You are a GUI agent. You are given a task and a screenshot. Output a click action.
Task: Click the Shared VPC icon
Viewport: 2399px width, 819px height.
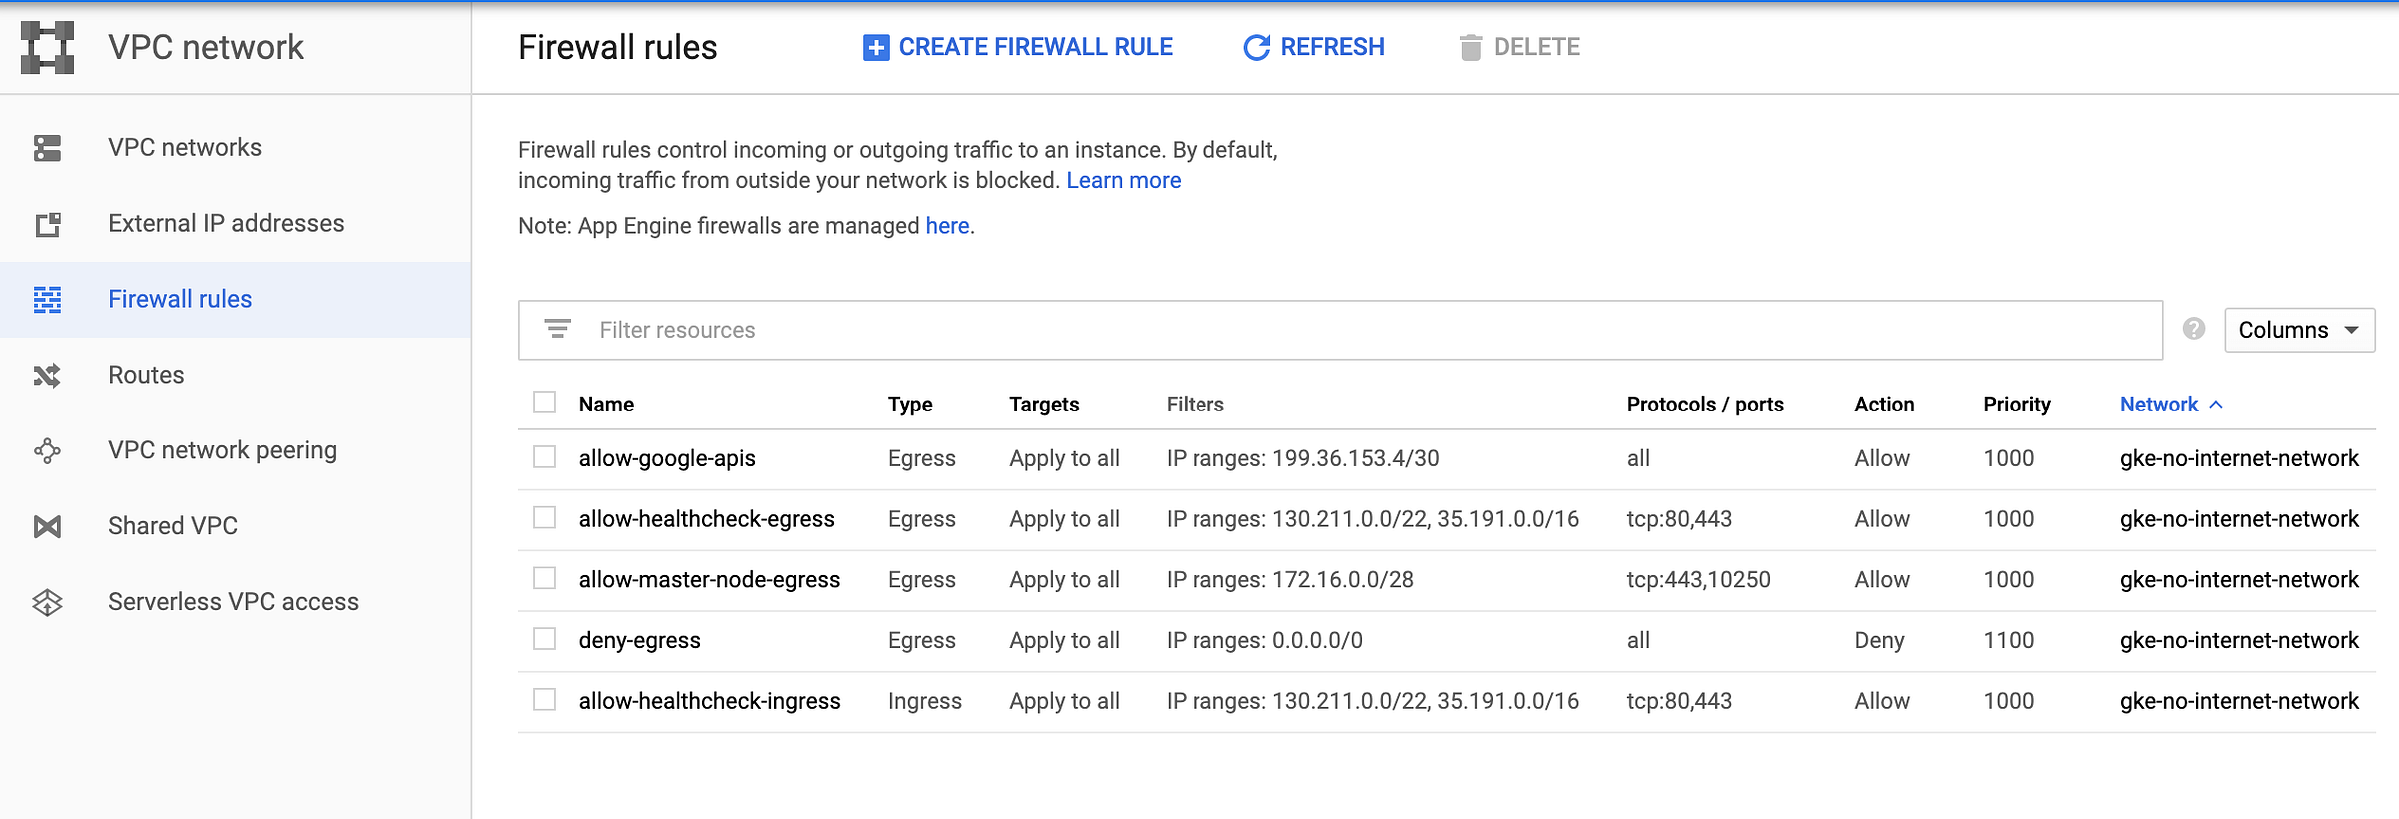point(47,526)
